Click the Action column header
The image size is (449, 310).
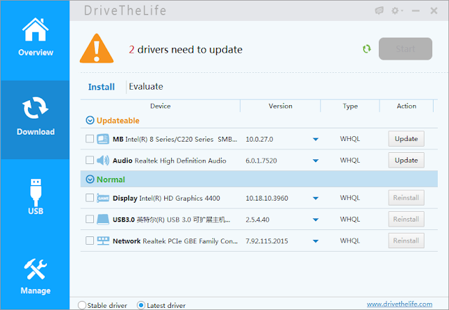(406, 106)
